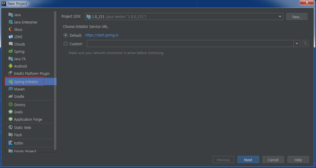Select the 'Maven' list entry text
Viewport: 316px width, 168px height.
coord(19,89)
